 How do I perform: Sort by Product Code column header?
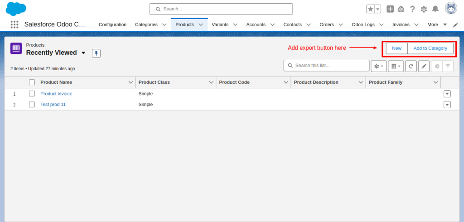(x=234, y=82)
